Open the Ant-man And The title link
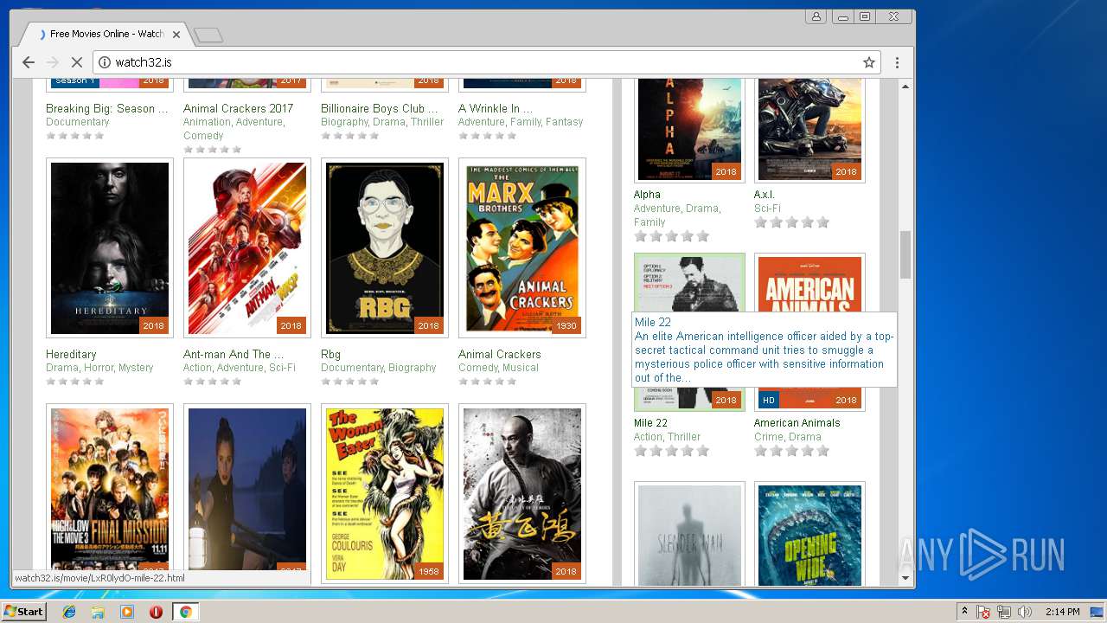Viewport: 1107px width, 623px height. pyautogui.click(x=234, y=354)
